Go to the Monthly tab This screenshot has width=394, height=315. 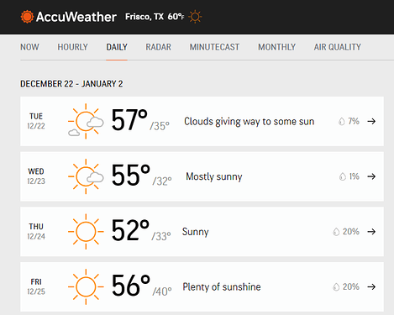277,47
